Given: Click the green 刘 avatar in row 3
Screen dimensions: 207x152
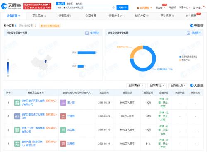Looking at the screenshot, I should 63,130.
